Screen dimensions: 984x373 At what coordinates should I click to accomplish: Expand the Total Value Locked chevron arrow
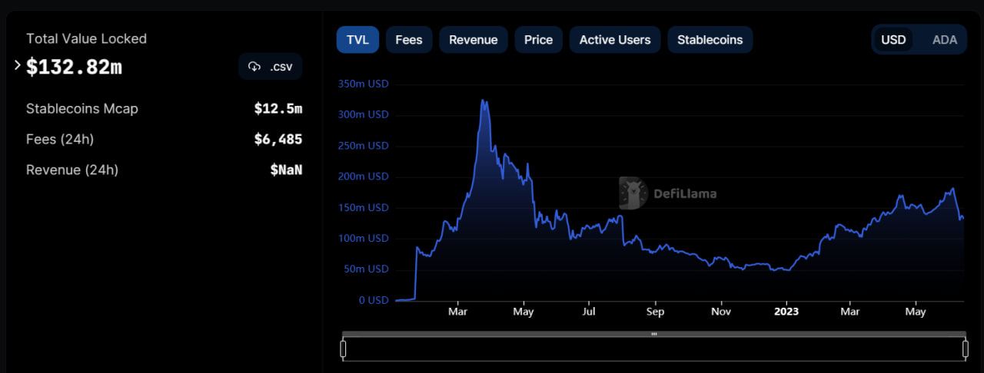[x=18, y=66]
